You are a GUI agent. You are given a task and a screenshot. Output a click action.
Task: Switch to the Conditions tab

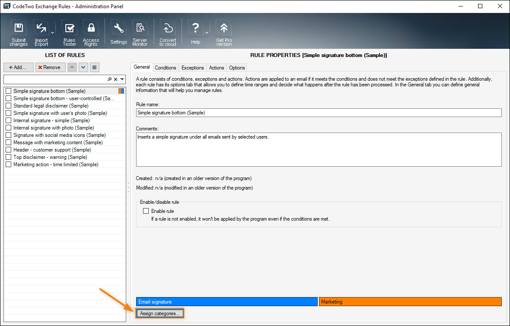[x=165, y=68]
